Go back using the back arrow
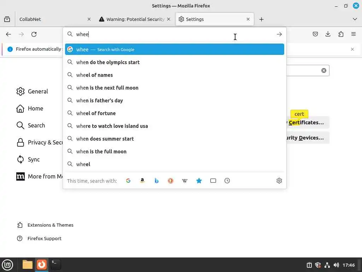 tap(8, 34)
